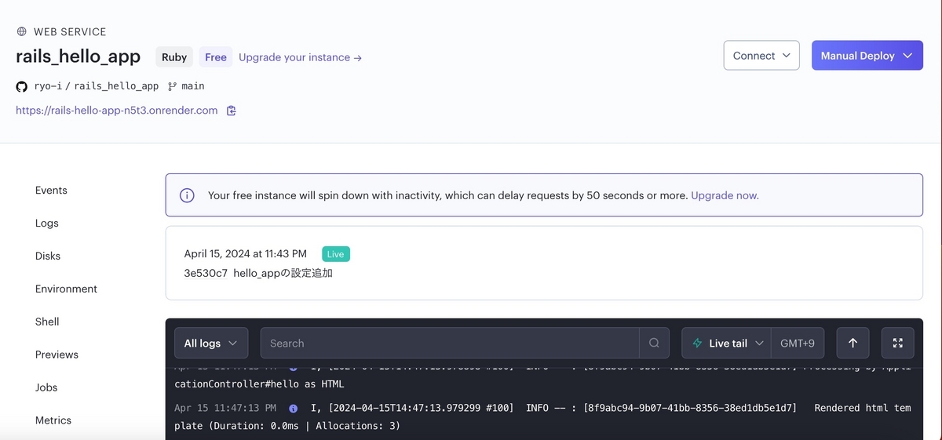Open the Live tail dropdown
Screen dimensions: 942x440
pyautogui.click(x=727, y=343)
